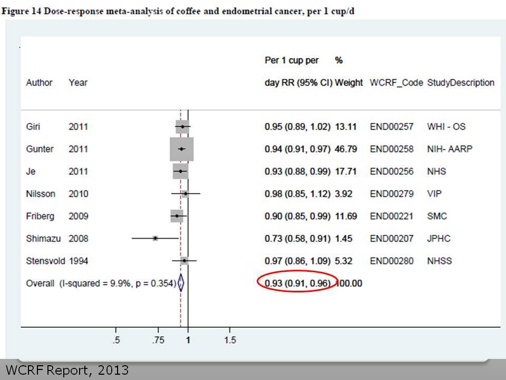Click the 'WCRF_Code' column header
The height and width of the screenshot is (380, 506).
click(396, 83)
